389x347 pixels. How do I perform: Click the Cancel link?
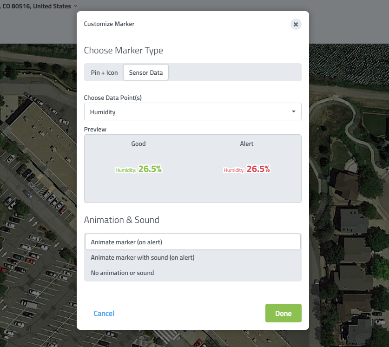[104, 314]
